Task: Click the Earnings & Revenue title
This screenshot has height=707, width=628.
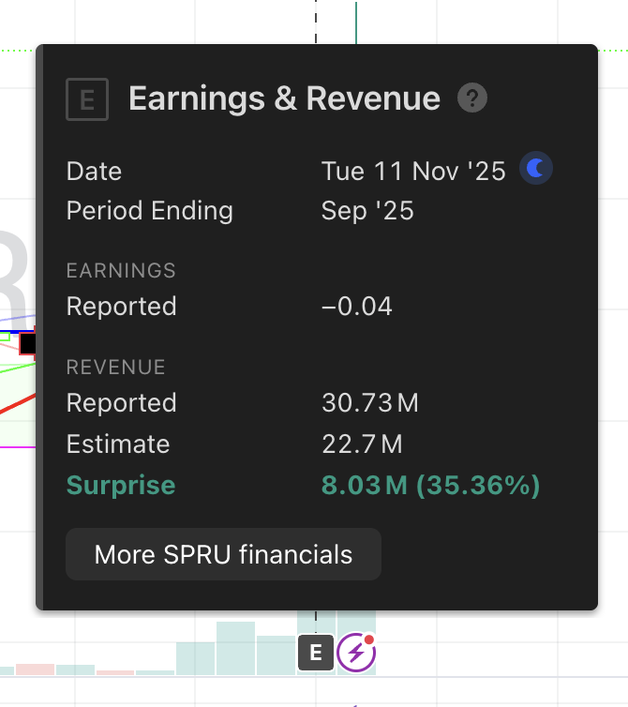Action: click(284, 98)
